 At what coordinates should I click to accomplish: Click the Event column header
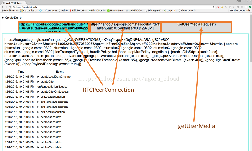coord(60,72)
